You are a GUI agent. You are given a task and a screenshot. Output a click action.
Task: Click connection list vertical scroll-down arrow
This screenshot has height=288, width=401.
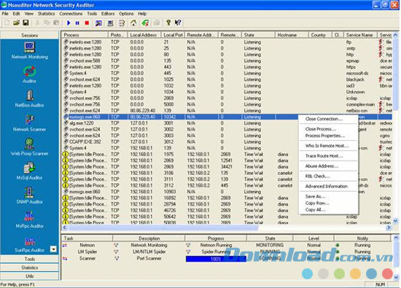pyautogui.click(x=396, y=220)
